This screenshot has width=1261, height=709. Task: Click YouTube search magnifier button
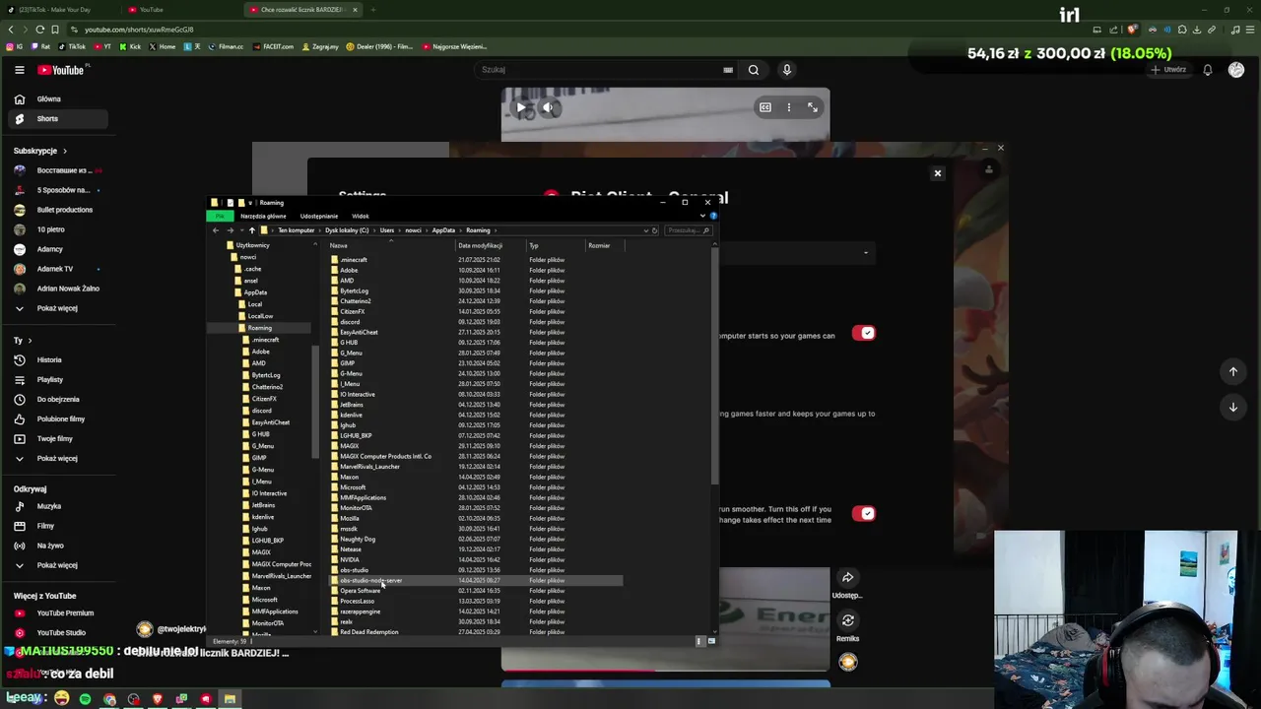point(754,70)
